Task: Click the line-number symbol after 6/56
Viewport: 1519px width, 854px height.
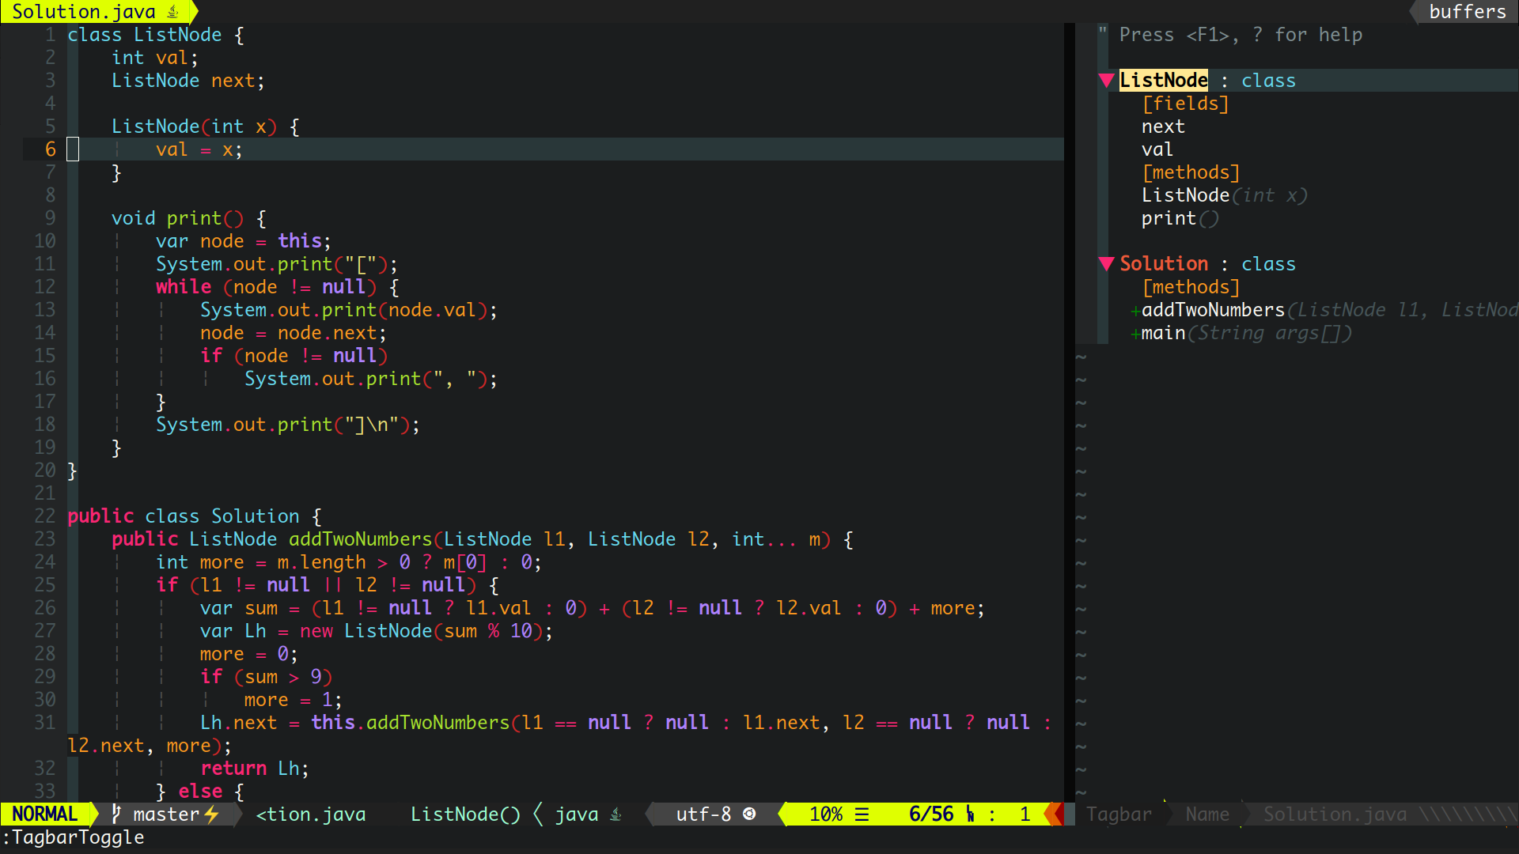Action: tap(970, 814)
